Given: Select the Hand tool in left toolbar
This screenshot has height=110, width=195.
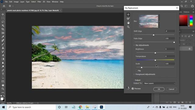Looking at the screenshot, I should (3, 85).
